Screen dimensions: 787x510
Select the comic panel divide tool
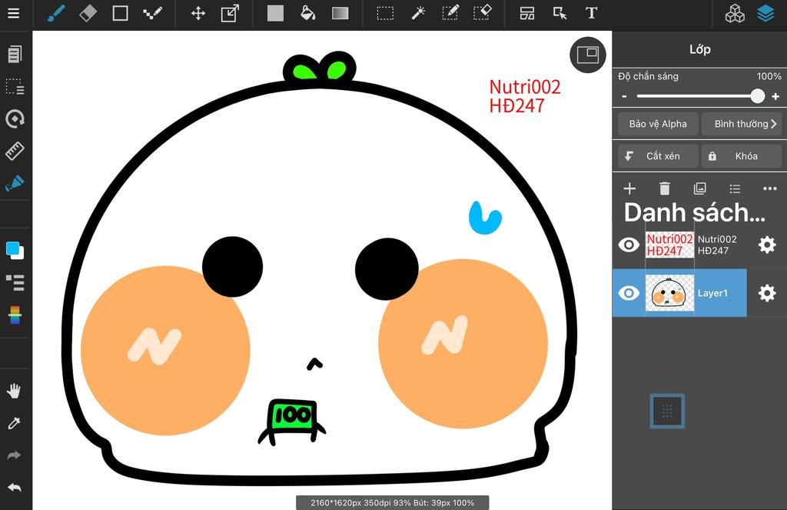click(x=527, y=13)
